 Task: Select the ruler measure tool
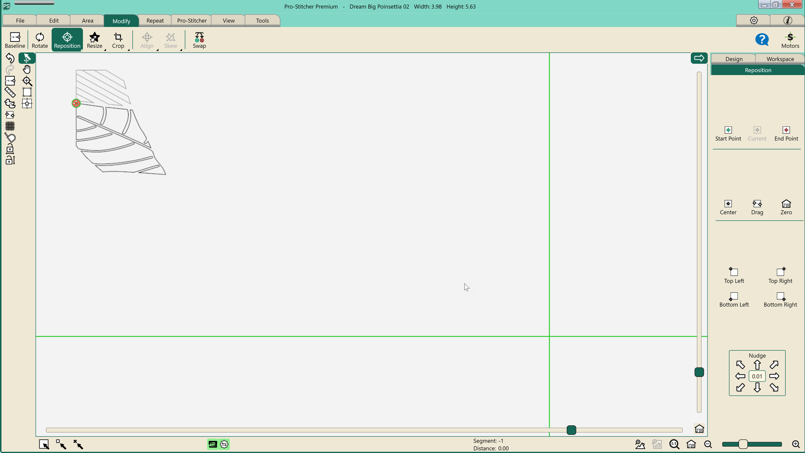click(x=10, y=92)
